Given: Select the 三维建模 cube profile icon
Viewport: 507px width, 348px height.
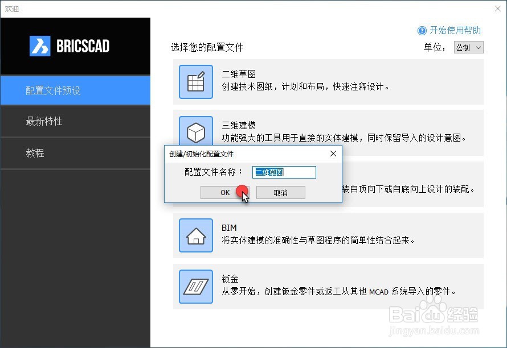Looking at the screenshot, I should (x=196, y=131).
